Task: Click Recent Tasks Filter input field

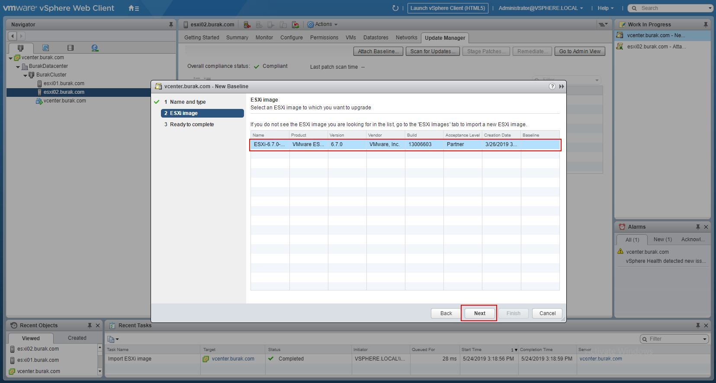Action: [x=675, y=339]
